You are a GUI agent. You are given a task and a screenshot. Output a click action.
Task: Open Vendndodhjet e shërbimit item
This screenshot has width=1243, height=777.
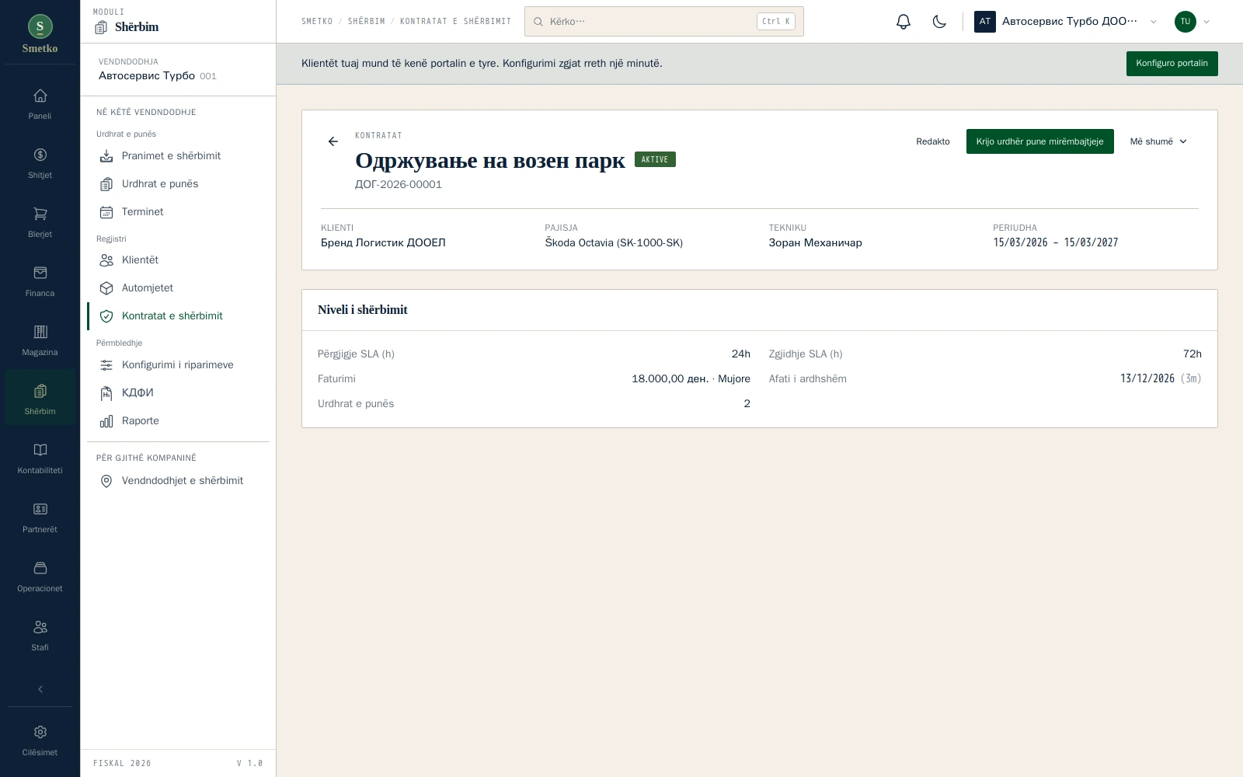coord(178,481)
